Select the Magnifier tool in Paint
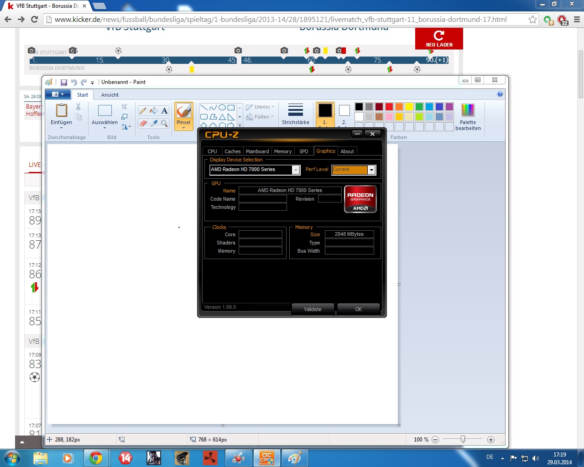Screen dimensions: 584x467 tap(165, 124)
